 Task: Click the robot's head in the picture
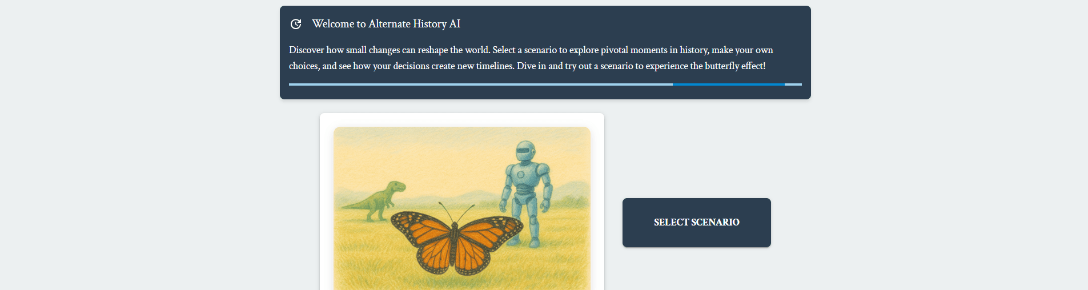[525, 152]
